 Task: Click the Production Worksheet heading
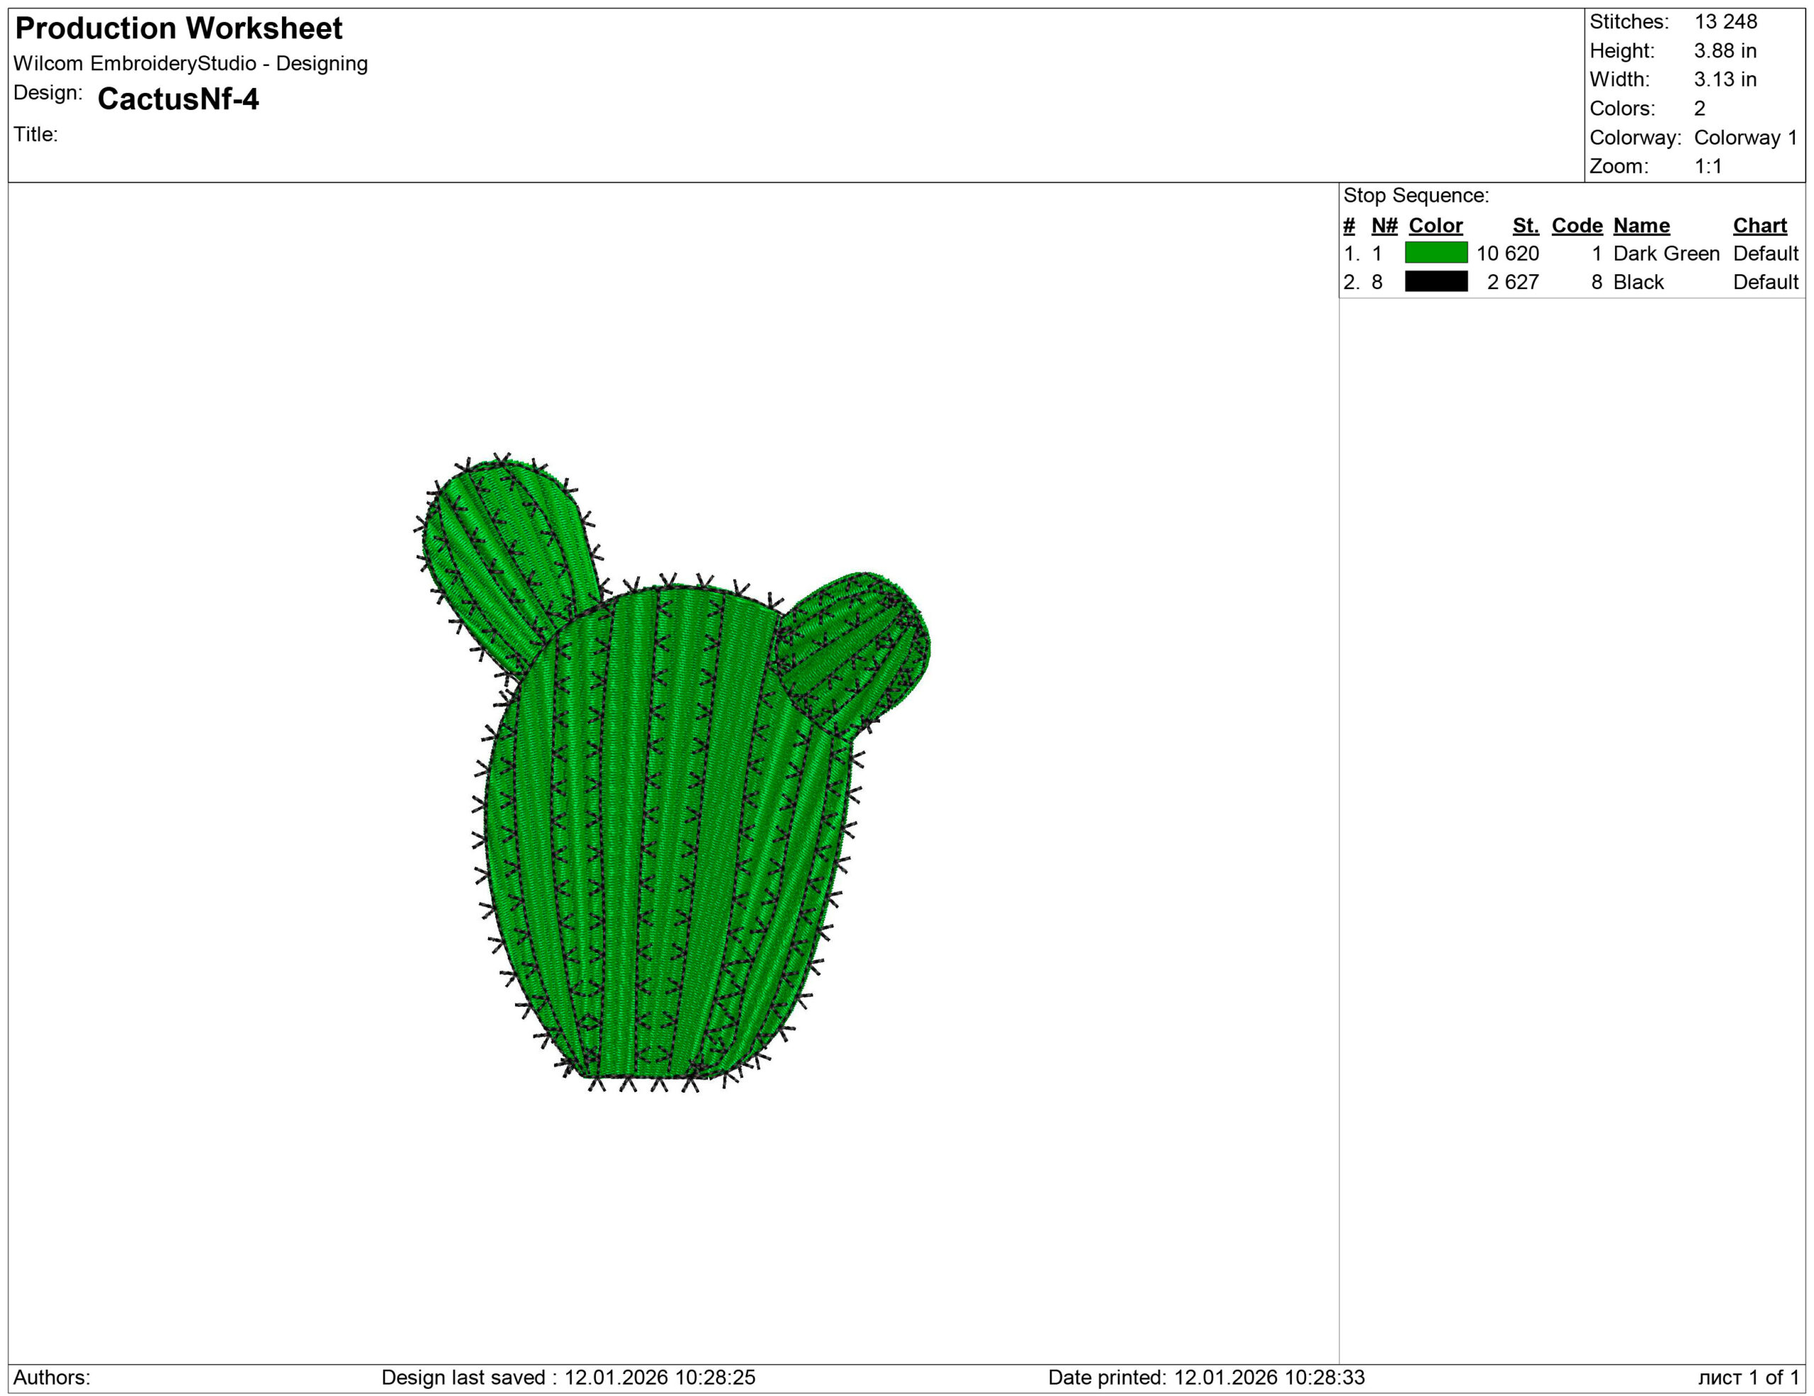179,28
